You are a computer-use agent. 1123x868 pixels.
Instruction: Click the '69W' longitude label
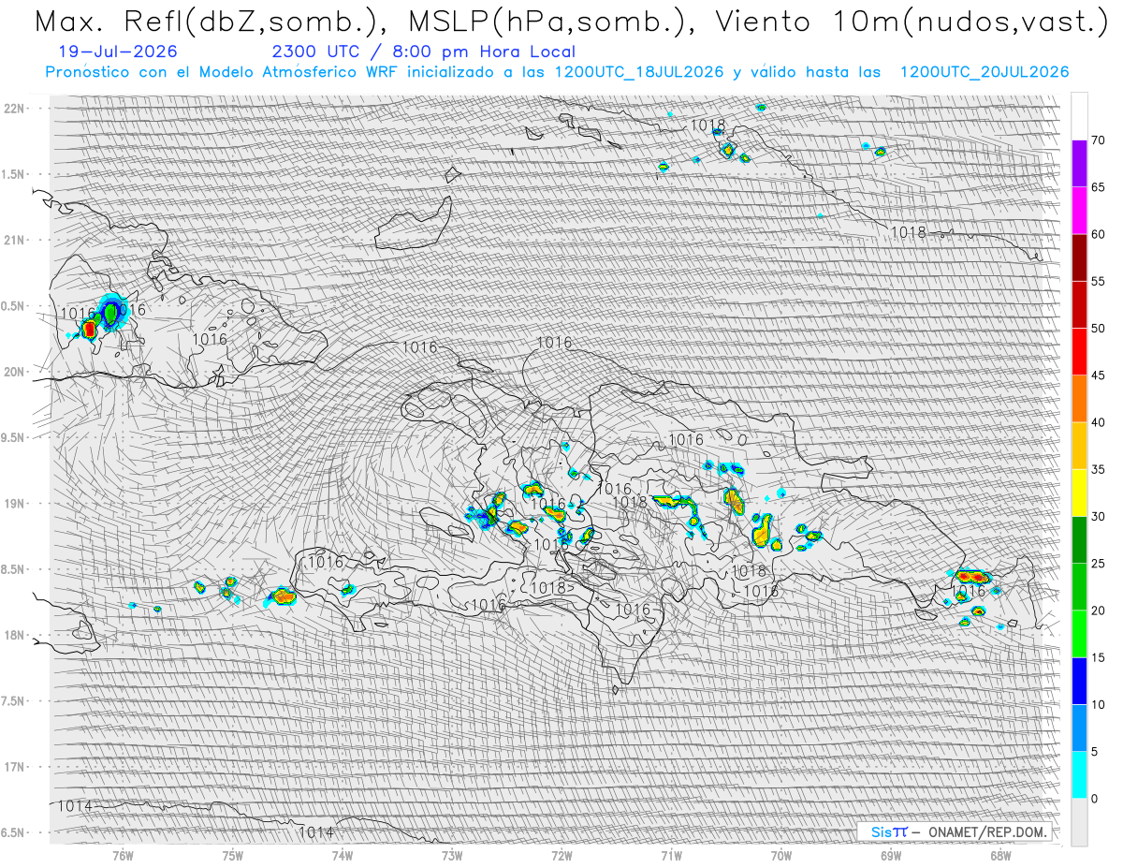click(x=891, y=855)
